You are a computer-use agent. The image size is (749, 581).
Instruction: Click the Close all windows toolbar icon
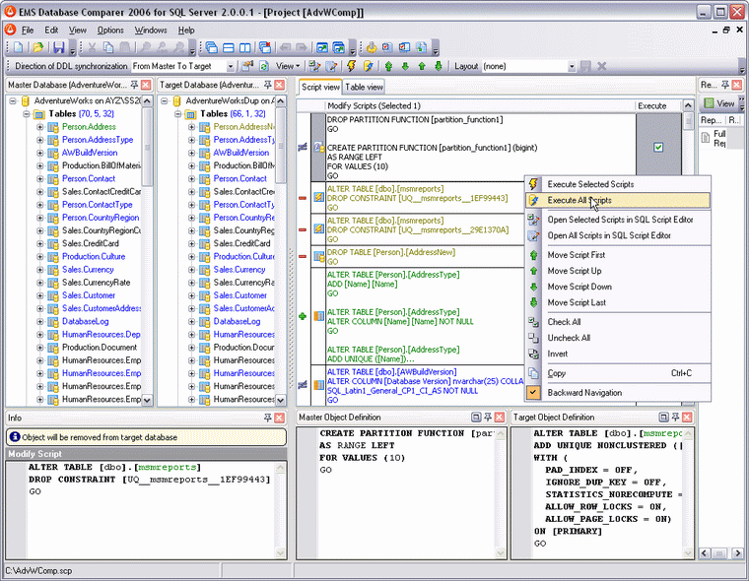[265, 47]
